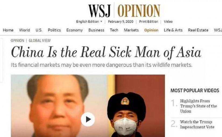
Task: Open the Video link in header
Action: click(168, 22)
